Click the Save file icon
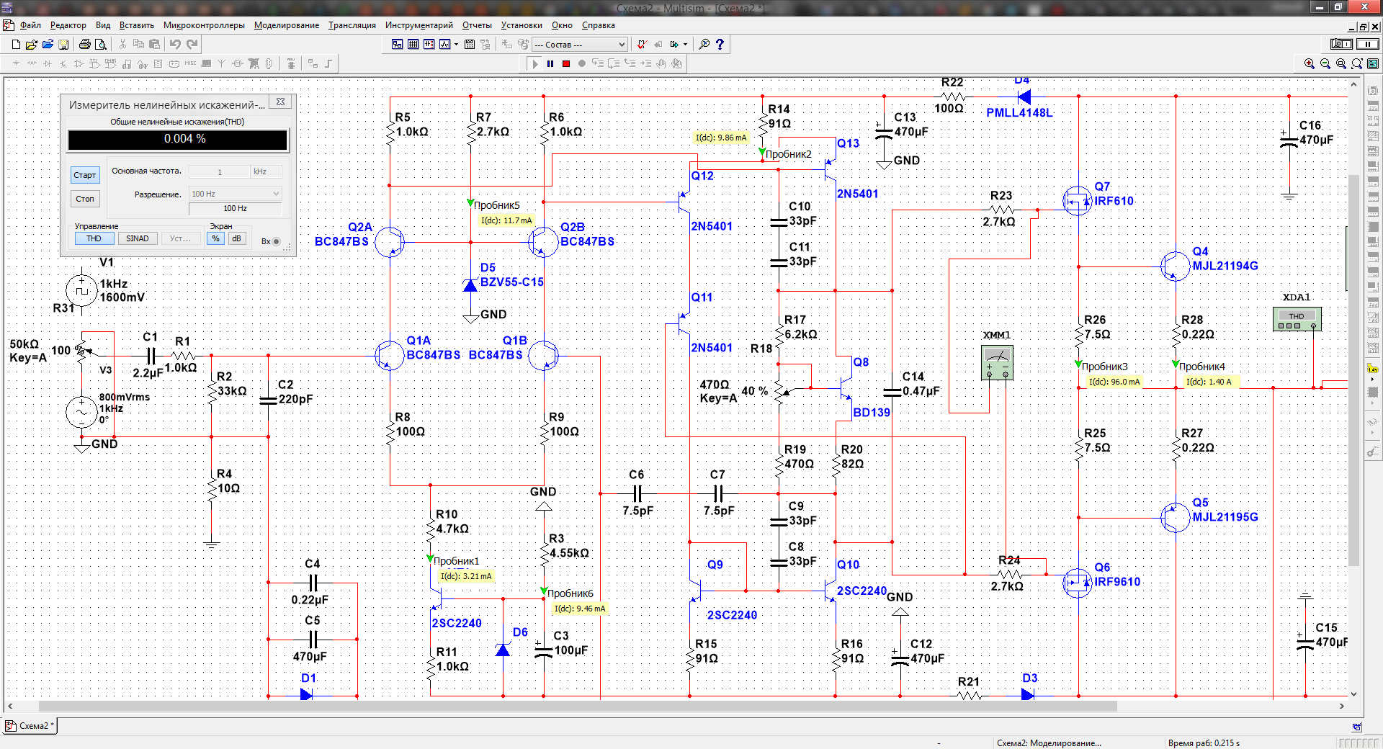This screenshot has height=749, width=1383. tap(63, 45)
